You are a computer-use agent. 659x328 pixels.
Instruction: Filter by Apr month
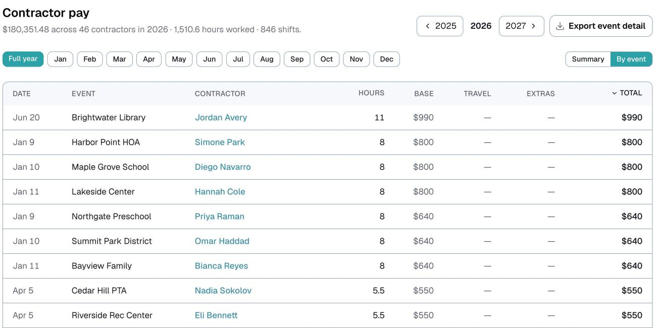tap(149, 59)
